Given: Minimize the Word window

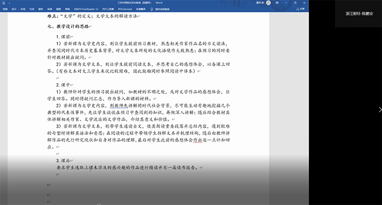Looking at the screenshot, I should 286,2.
